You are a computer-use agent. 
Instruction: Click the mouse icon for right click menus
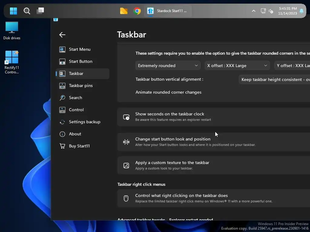pos(126,198)
